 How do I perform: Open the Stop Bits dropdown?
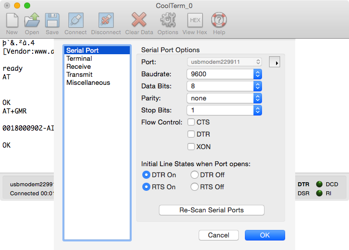(x=224, y=110)
